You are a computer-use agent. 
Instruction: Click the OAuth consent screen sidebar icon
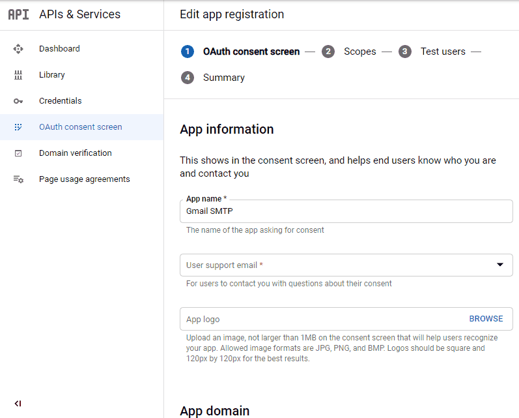pyautogui.click(x=18, y=127)
